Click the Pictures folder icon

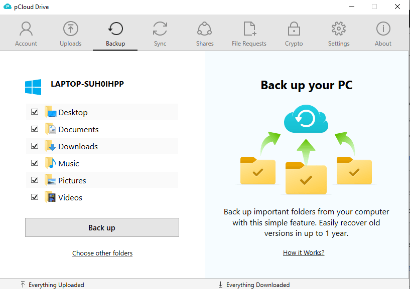(x=51, y=180)
